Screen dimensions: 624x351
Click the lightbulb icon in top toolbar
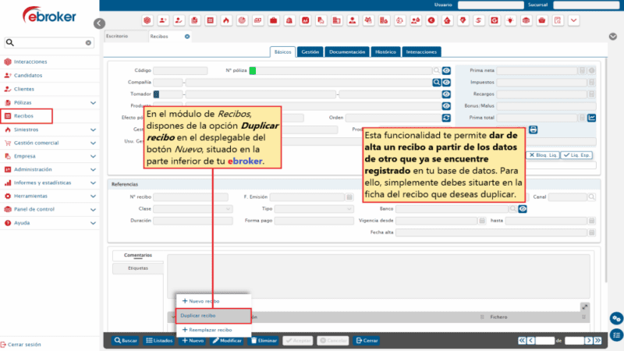(510, 20)
